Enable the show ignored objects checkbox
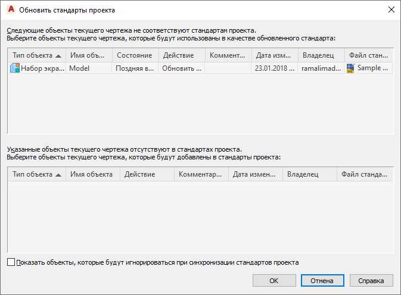The height and width of the screenshot is (295, 401). pyautogui.click(x=11, y=262)
